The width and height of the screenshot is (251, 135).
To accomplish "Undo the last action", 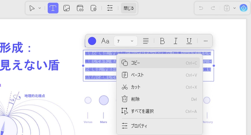I will (201, 8).
